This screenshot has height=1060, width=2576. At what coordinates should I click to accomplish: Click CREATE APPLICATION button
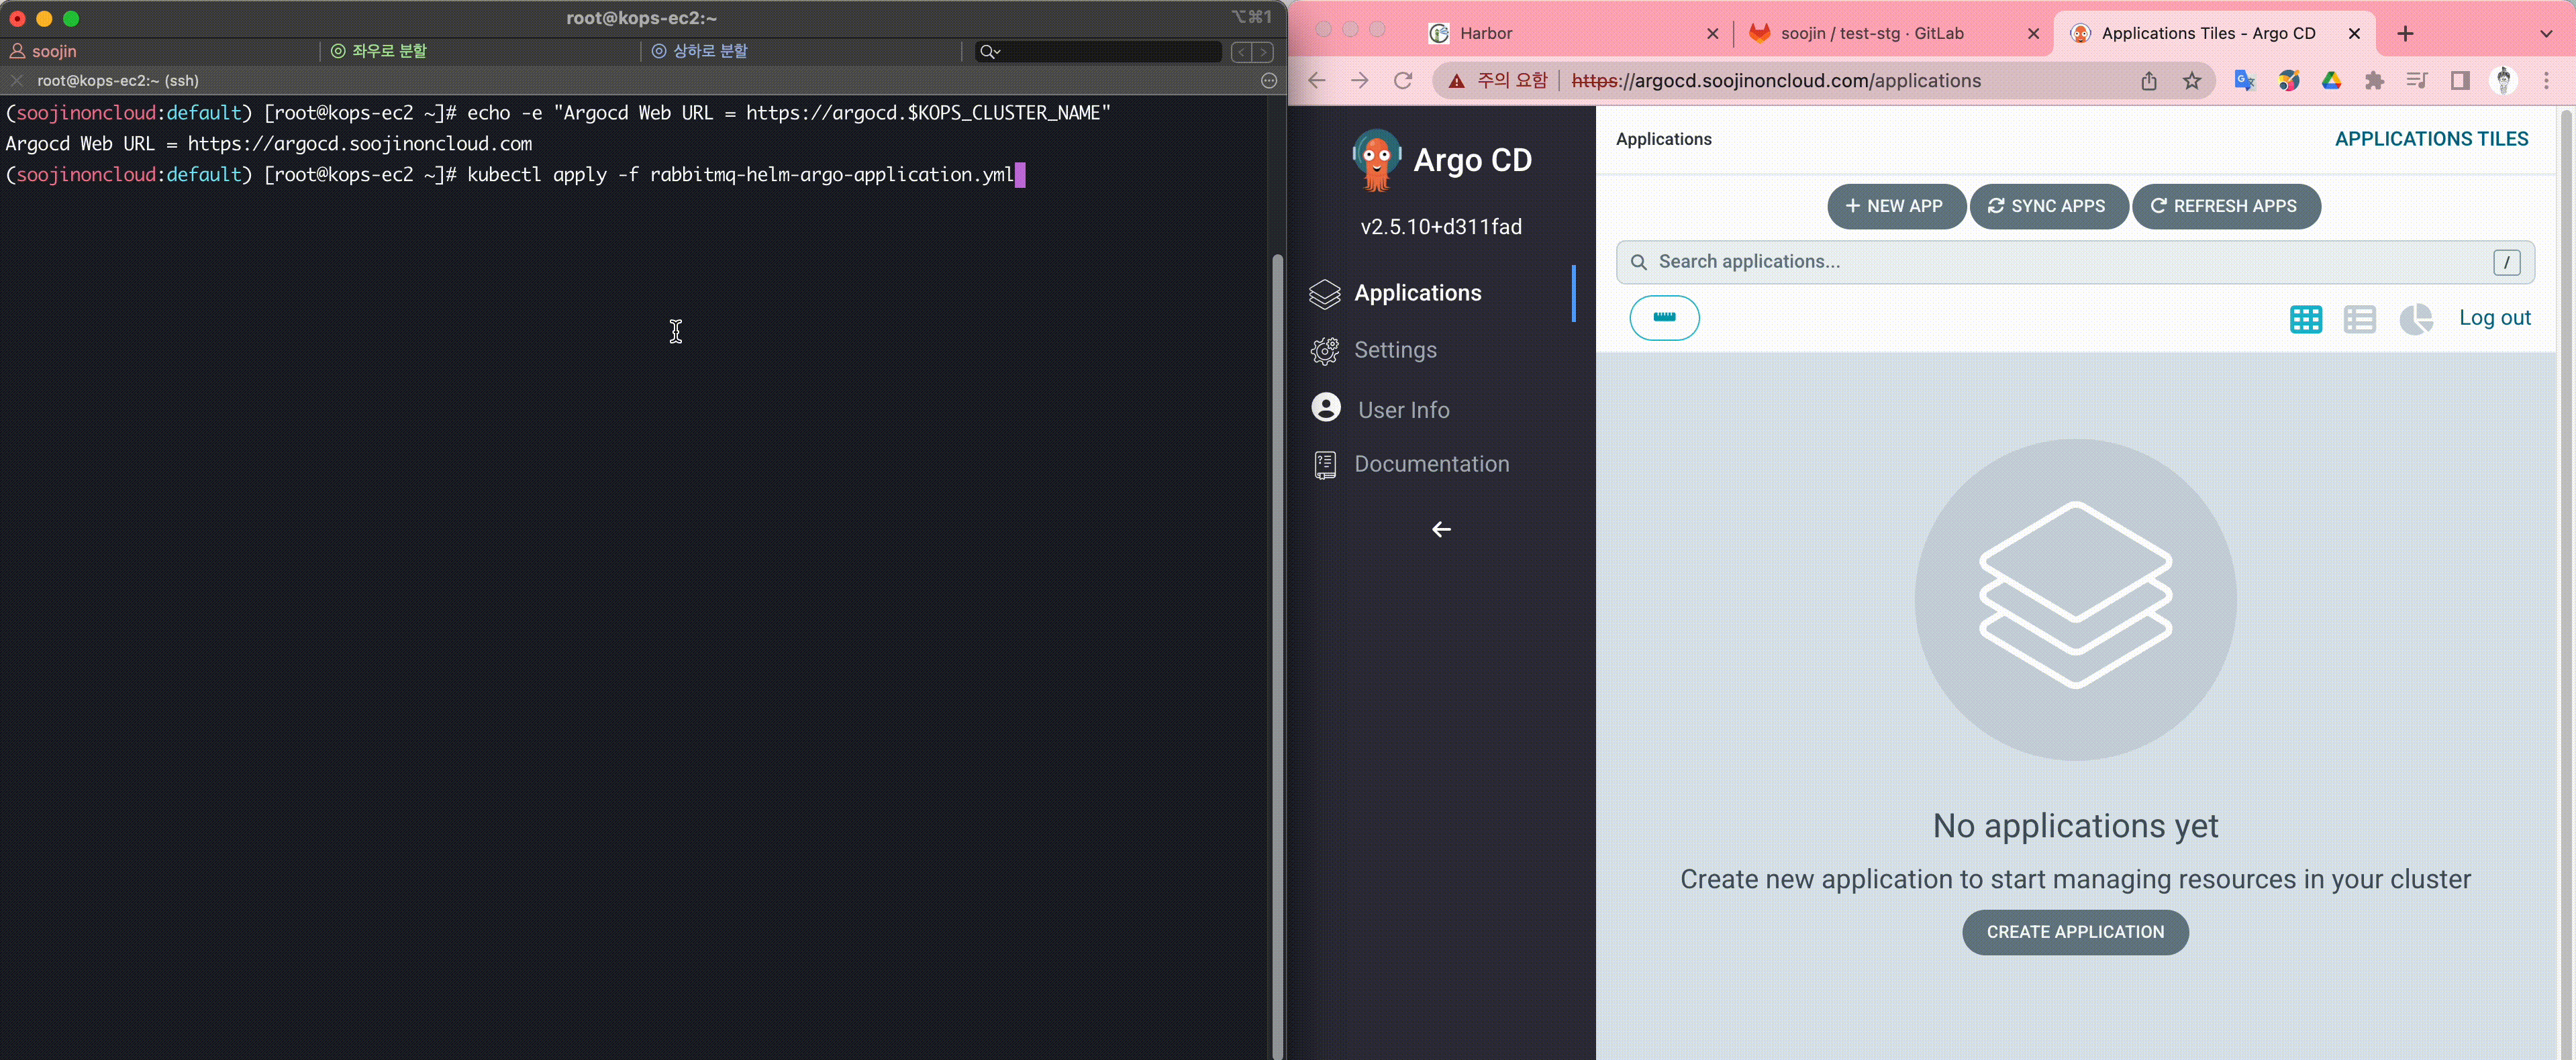2074,931
